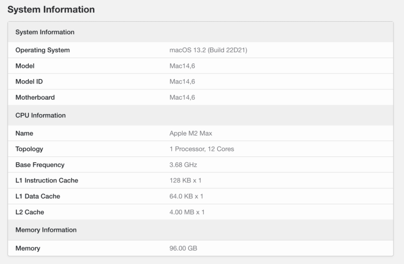Screen dimensions: 404x264
Task: Select the 128 KB x 1 value
Action: click(x=185, y=181)
